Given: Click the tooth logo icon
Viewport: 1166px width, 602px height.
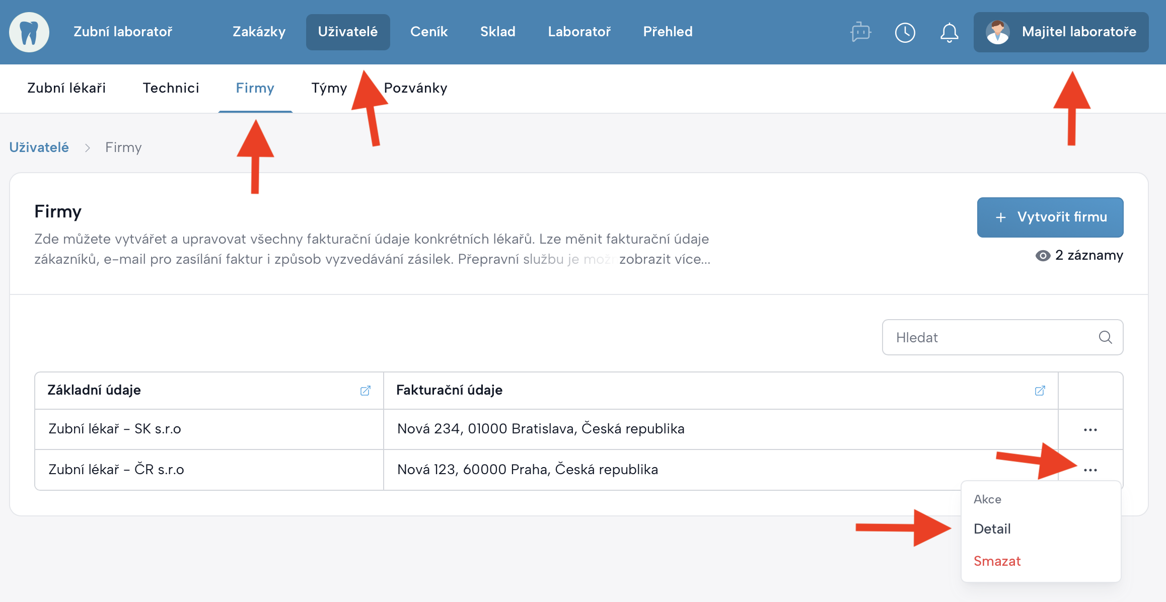Looking at the screenshot, I should (x=29, y=32).
